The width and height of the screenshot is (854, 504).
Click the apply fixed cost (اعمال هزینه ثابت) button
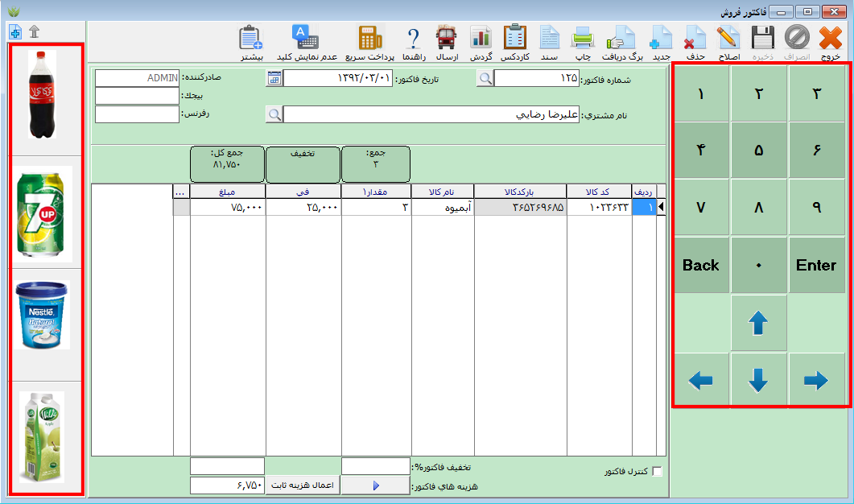(303, 485)
